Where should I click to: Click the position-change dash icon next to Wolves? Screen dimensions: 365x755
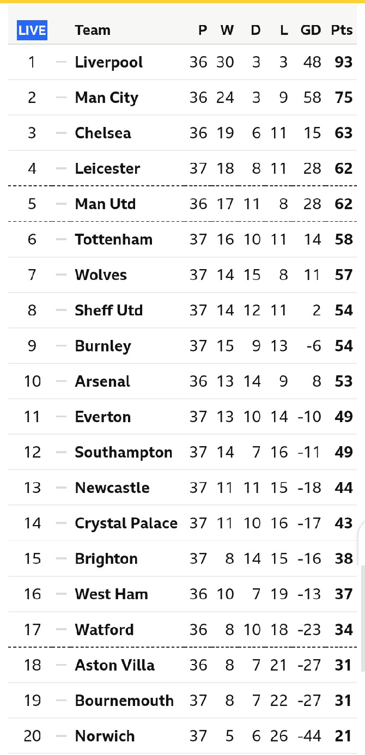point(61,275)
